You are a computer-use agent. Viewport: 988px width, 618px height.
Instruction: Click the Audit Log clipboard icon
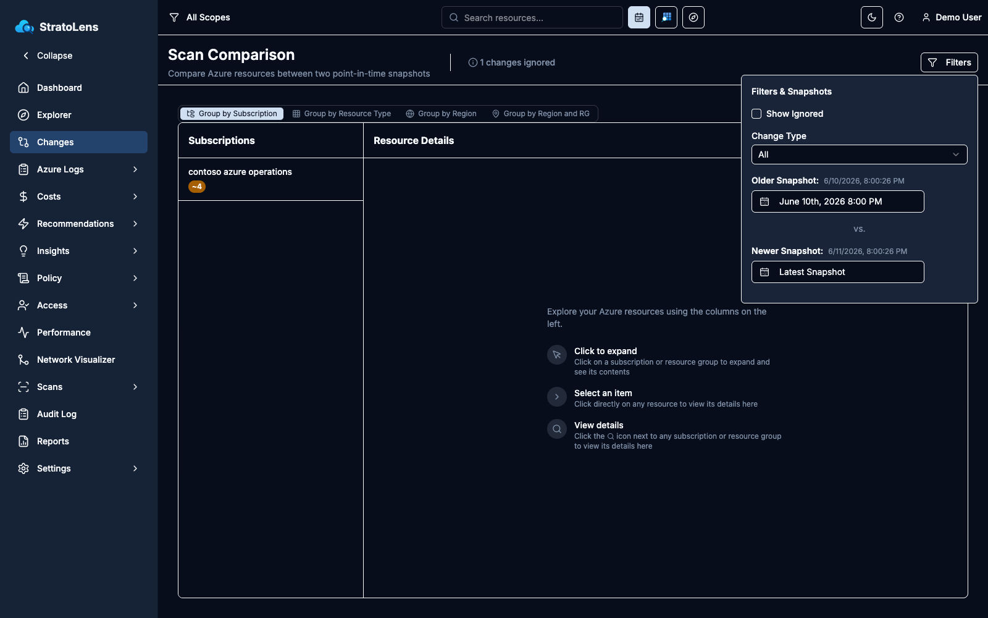[x=23, y=414]
